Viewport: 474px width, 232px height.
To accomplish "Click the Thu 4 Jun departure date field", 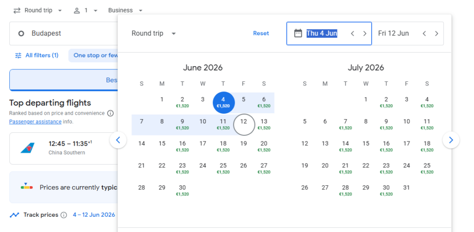I will click(329, 33).
